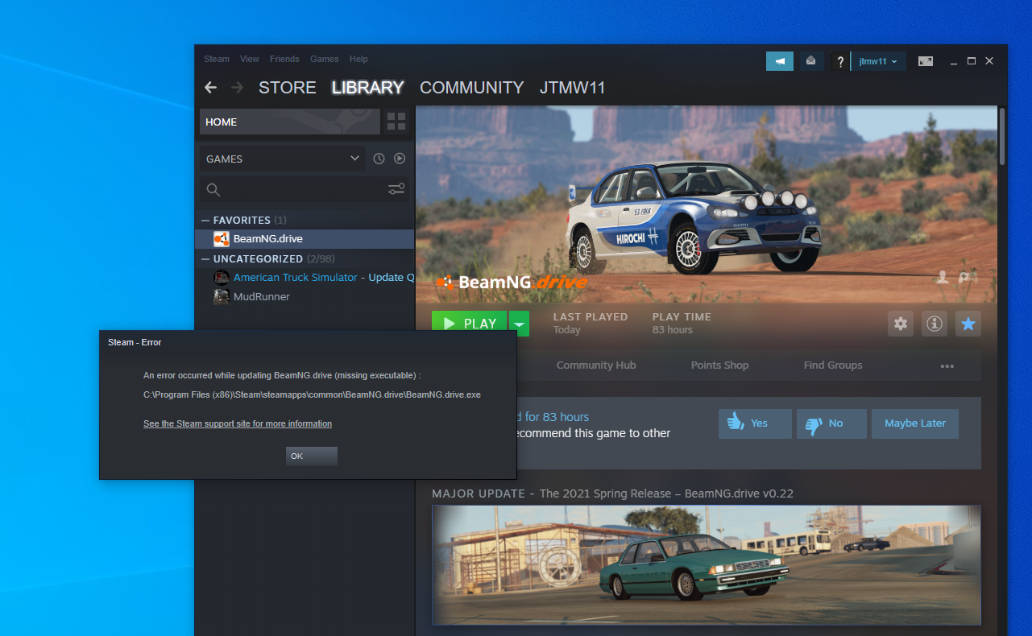The width and height of the screenshot is (1032, 636).
Task: Click the American Truck Simulator game icon
Action: pos(221,278)
